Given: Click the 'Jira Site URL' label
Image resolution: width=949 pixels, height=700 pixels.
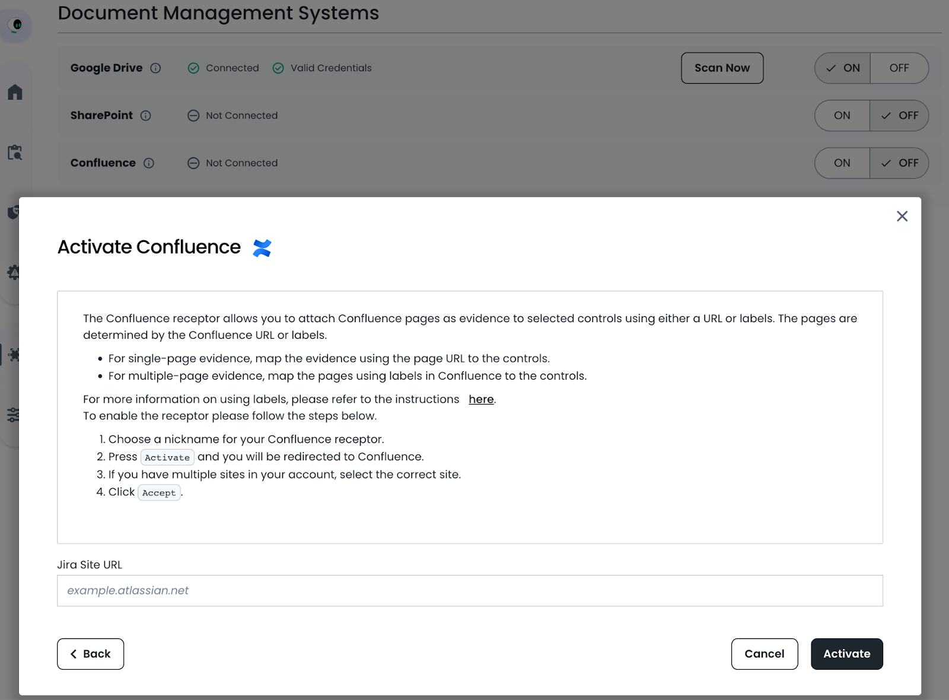Looking at the screenshot, I should click(90, 565).
